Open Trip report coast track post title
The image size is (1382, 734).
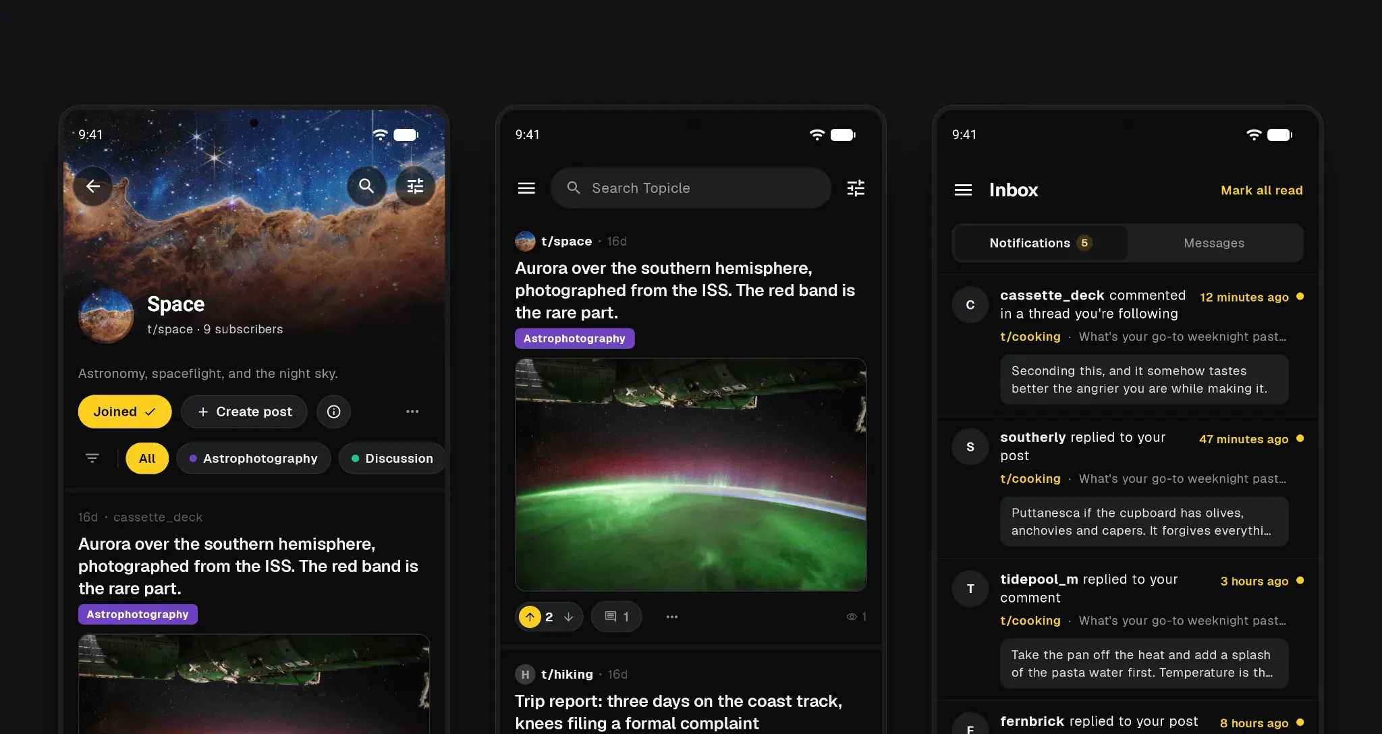click(x=678, y=712)
